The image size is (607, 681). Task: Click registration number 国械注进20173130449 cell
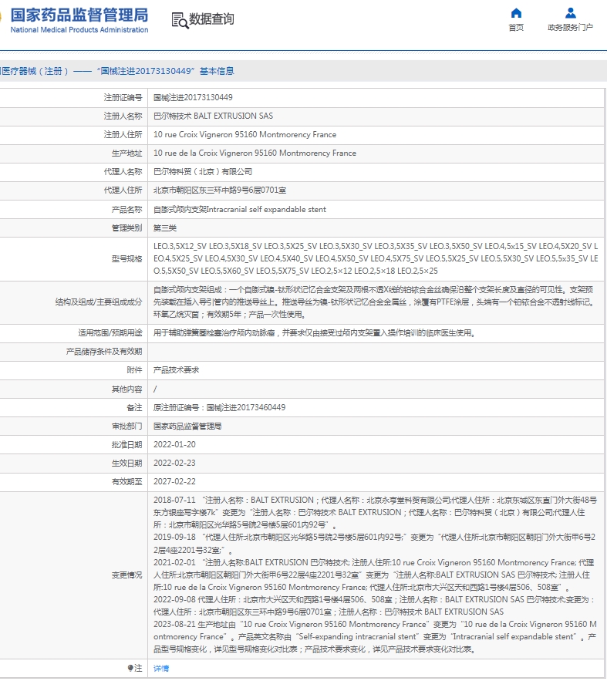pyautogui.click(x=193, y=97)
